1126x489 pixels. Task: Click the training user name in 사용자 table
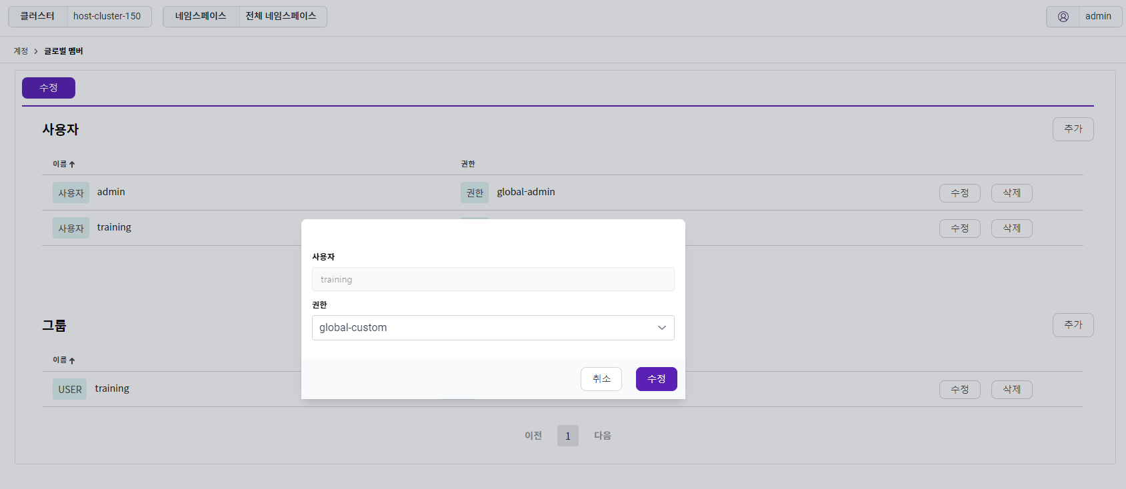point(114,227)
